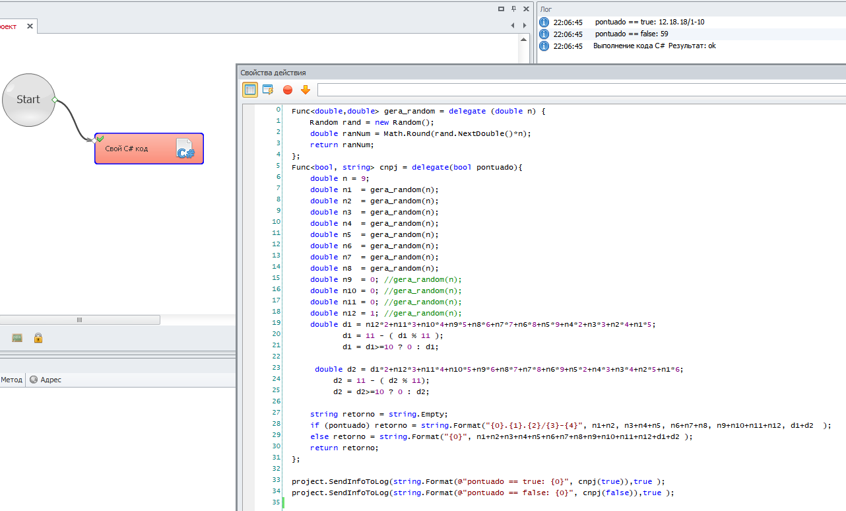Toggle pin on the project panel
This screenshot has width=846, height=511.
click(x=513, y=9)
